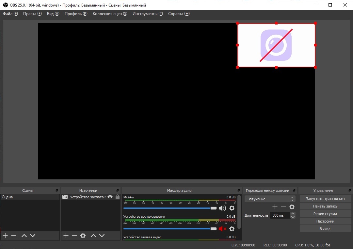Remove selected source in Источники panel
Image resolution: width=353 pixels, height=249 pixels.
point(74,236)
